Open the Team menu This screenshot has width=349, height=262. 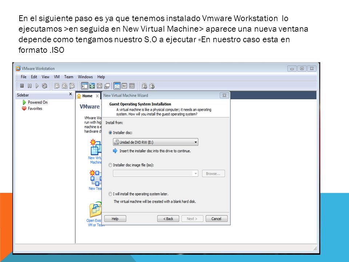coord(69,77)
